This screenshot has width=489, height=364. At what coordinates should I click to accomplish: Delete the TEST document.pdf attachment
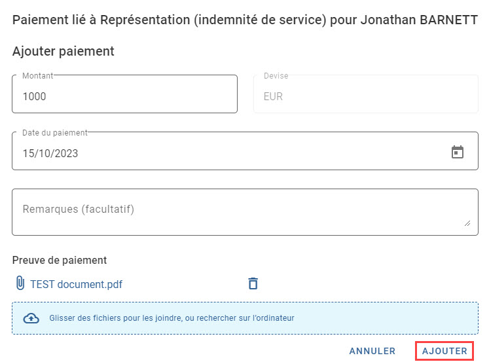pyautogui.click(x=253, y=283)
